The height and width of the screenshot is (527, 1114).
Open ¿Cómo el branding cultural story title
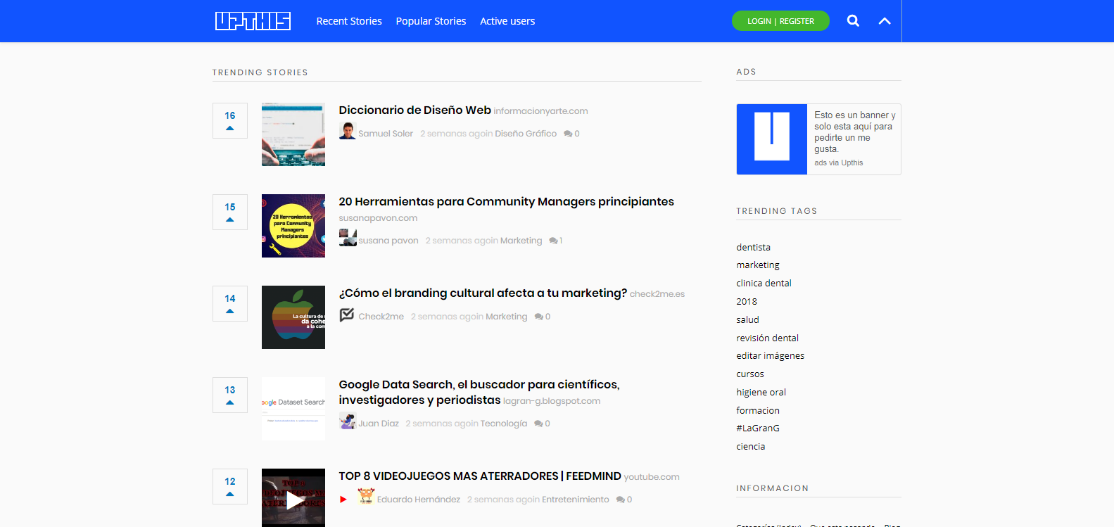pyautogui.click(x=483, y=293)
